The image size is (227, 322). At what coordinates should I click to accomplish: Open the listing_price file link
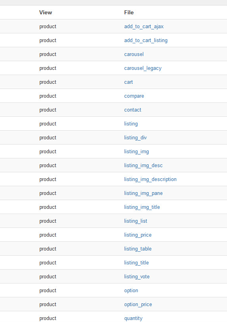[x=138, y=235]
